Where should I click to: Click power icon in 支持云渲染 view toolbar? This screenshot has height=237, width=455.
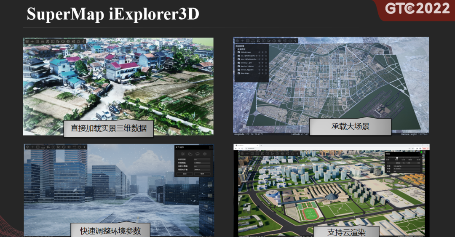point(292,154)
